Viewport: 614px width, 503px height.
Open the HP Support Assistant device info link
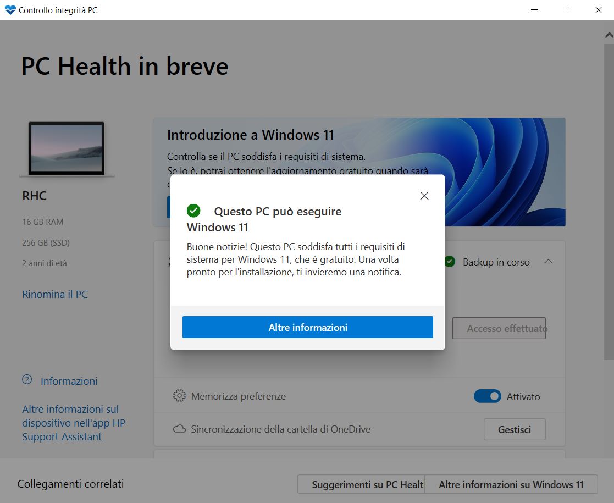click(74, 423)
